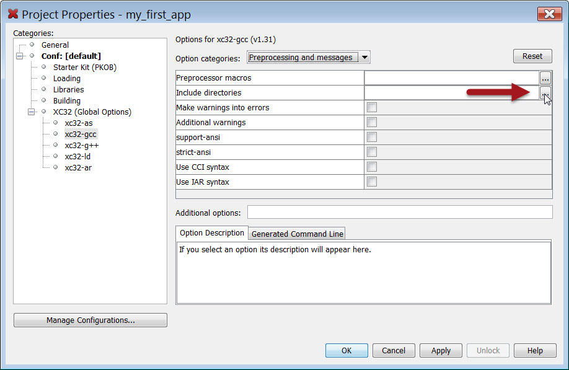Toggle the Additional warnings checkbox

(x=372, y=123)
